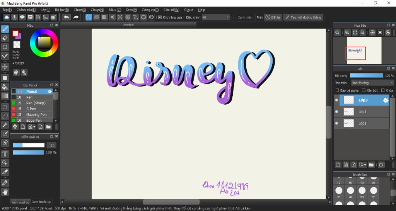Screen dimensions: 396x211
Task: Open the cloud icon in top toolbar
Action: pyautogui.click(x=7, y=17)
